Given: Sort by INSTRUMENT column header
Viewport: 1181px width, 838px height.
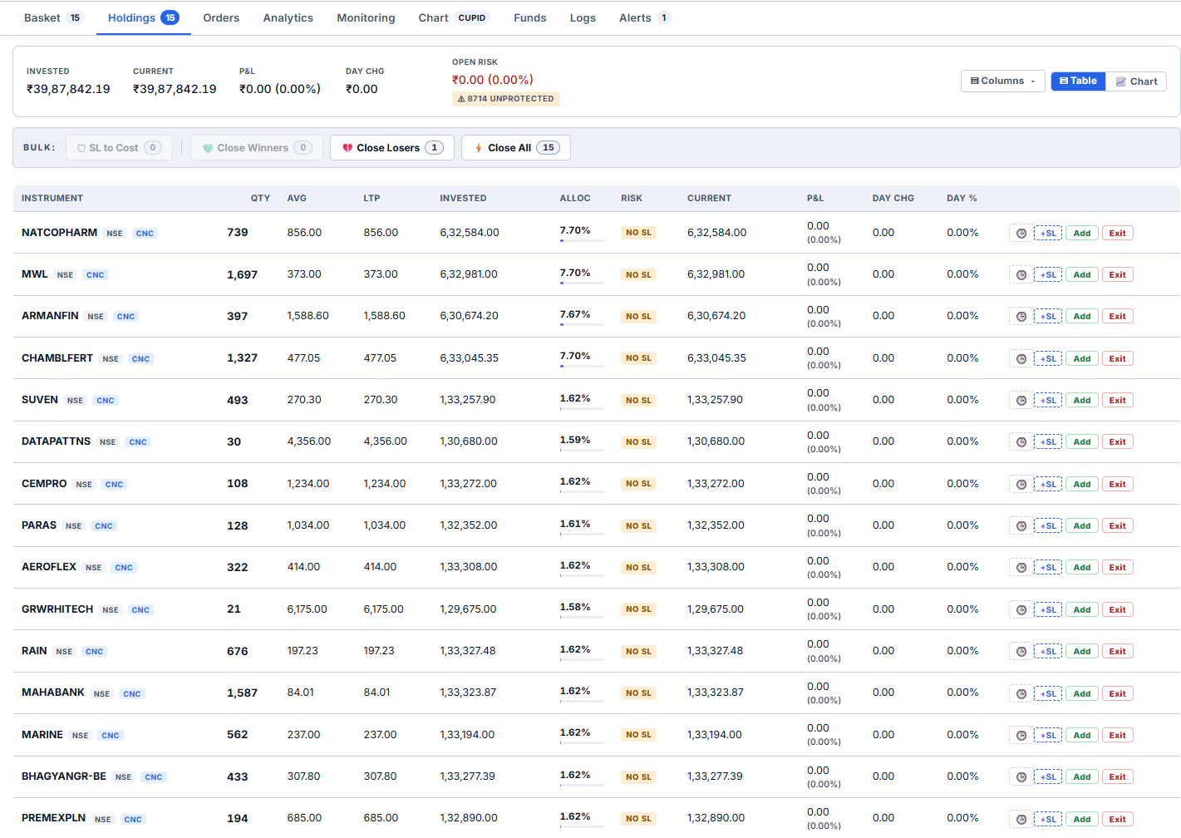Looking at the screenshot, I should 52,199.
